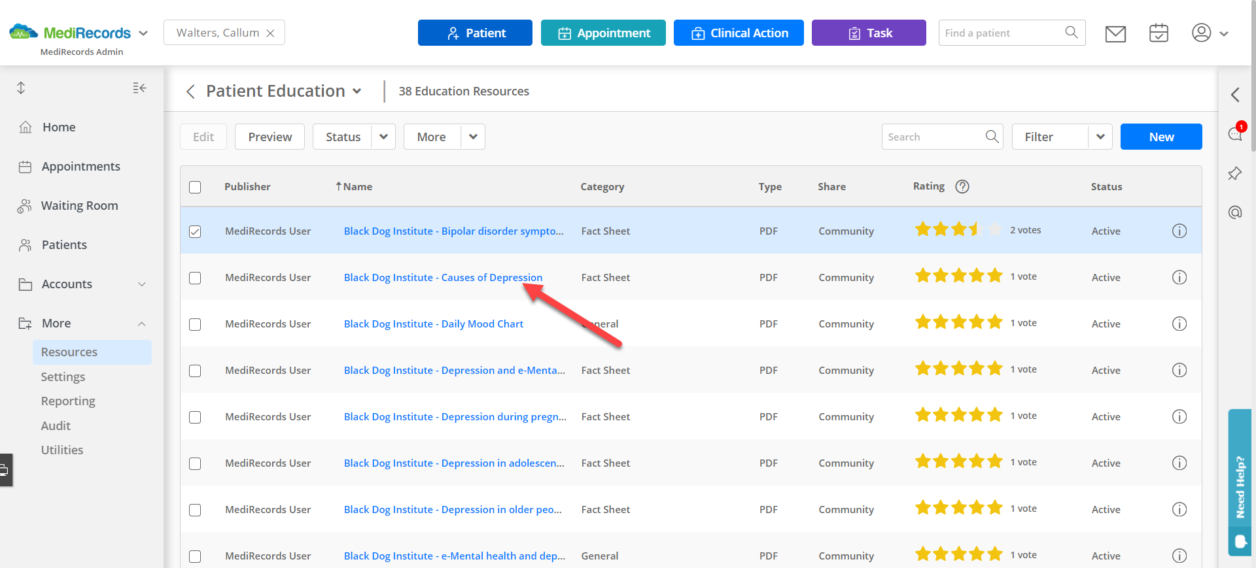This screenshot has height=568, width=1256.
Task: Open Black Dog Institute - Causes of Depression link
Action: point(443,277)
